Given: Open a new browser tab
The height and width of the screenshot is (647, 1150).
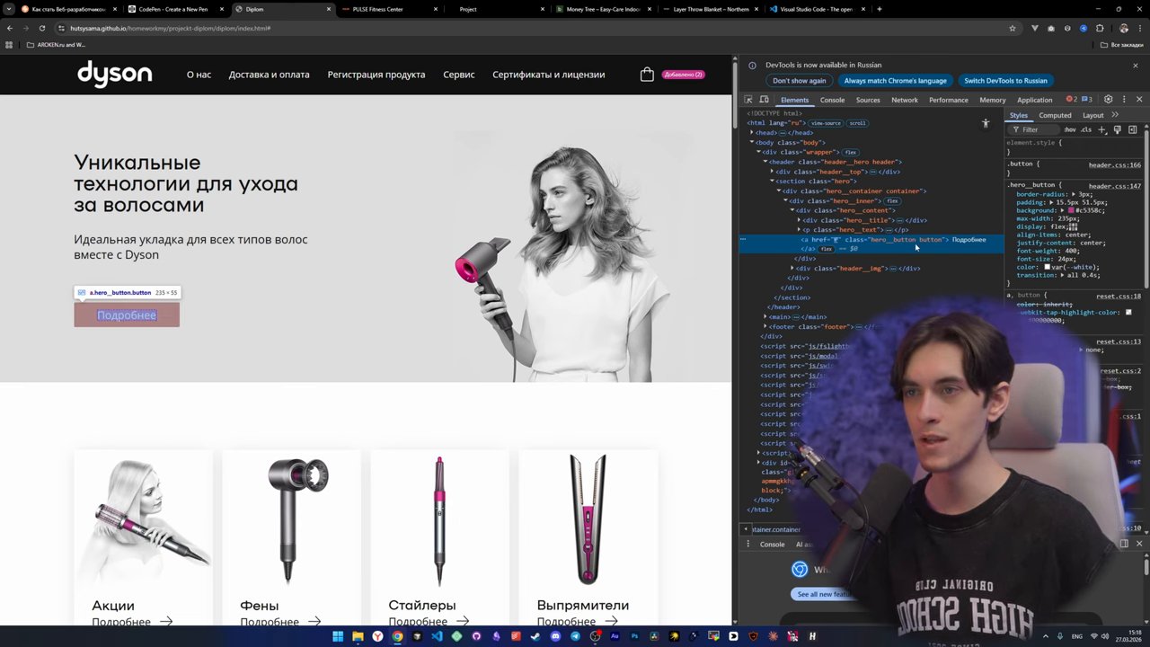Looking at the screenshot, I should click(879, 9).
